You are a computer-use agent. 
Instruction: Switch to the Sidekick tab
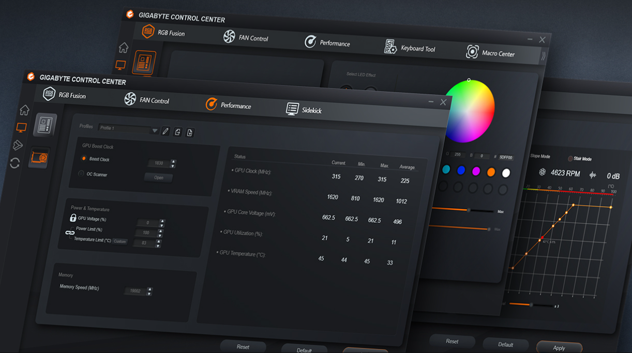(304, 109)
